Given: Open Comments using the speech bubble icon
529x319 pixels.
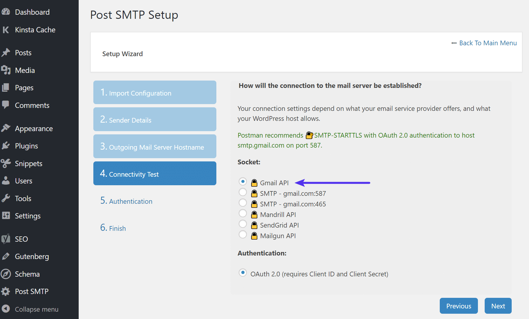Looking at the screenshot, I should tap(32, 105).
